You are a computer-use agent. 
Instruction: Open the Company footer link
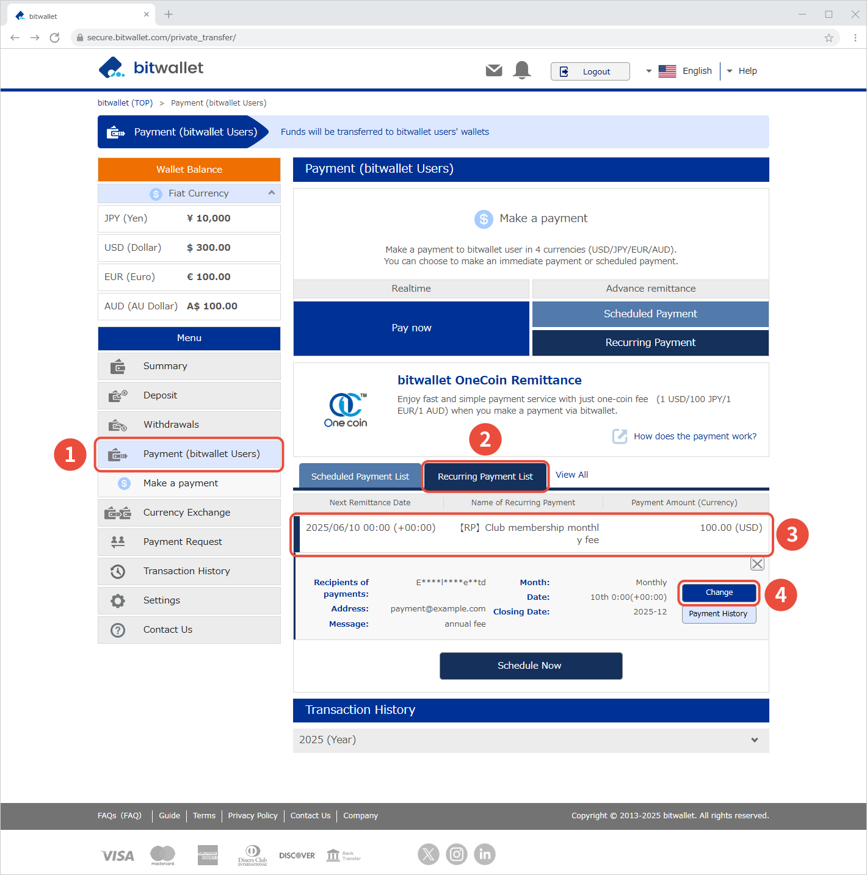[x=360, y=816]
